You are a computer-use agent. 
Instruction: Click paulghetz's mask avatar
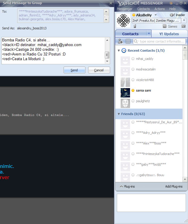pos(125,103)
